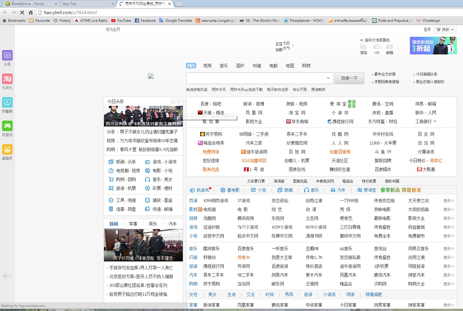The image size is (463, 311).
Task: Click the 登录 login link
Action: [x=427, y=30]
